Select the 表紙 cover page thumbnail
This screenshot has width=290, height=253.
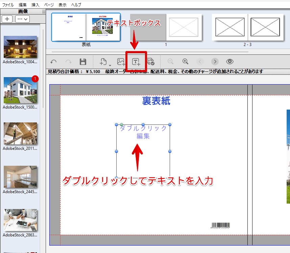[x=86, y=27]
